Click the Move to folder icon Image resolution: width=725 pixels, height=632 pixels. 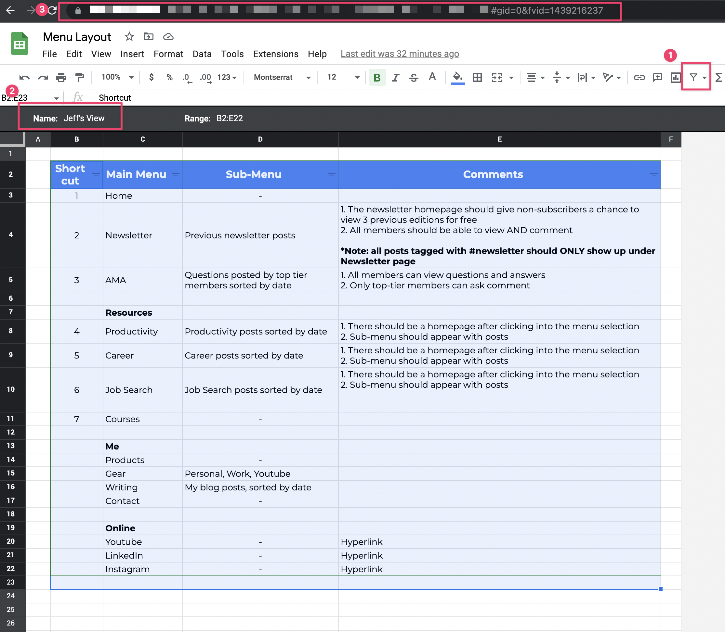pos(149,36)
